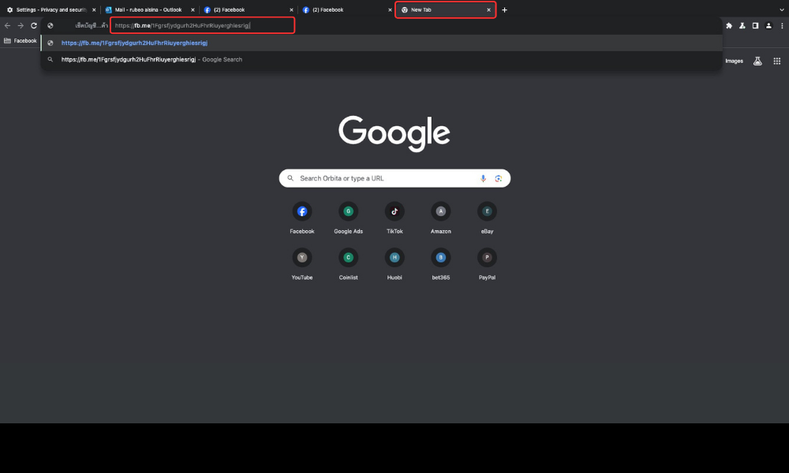Select the New Tab tab

pos(445,9)
